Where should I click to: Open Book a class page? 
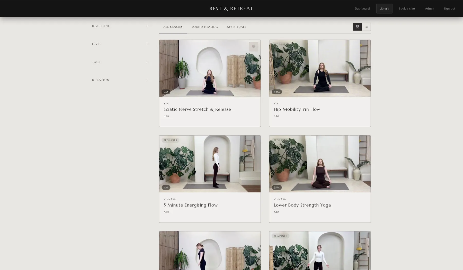(x=407, y=8)
